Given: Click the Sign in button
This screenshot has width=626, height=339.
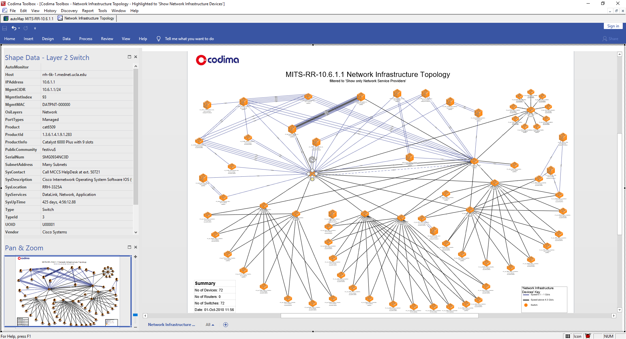Looking at the screenshot, I should (613, 26).
